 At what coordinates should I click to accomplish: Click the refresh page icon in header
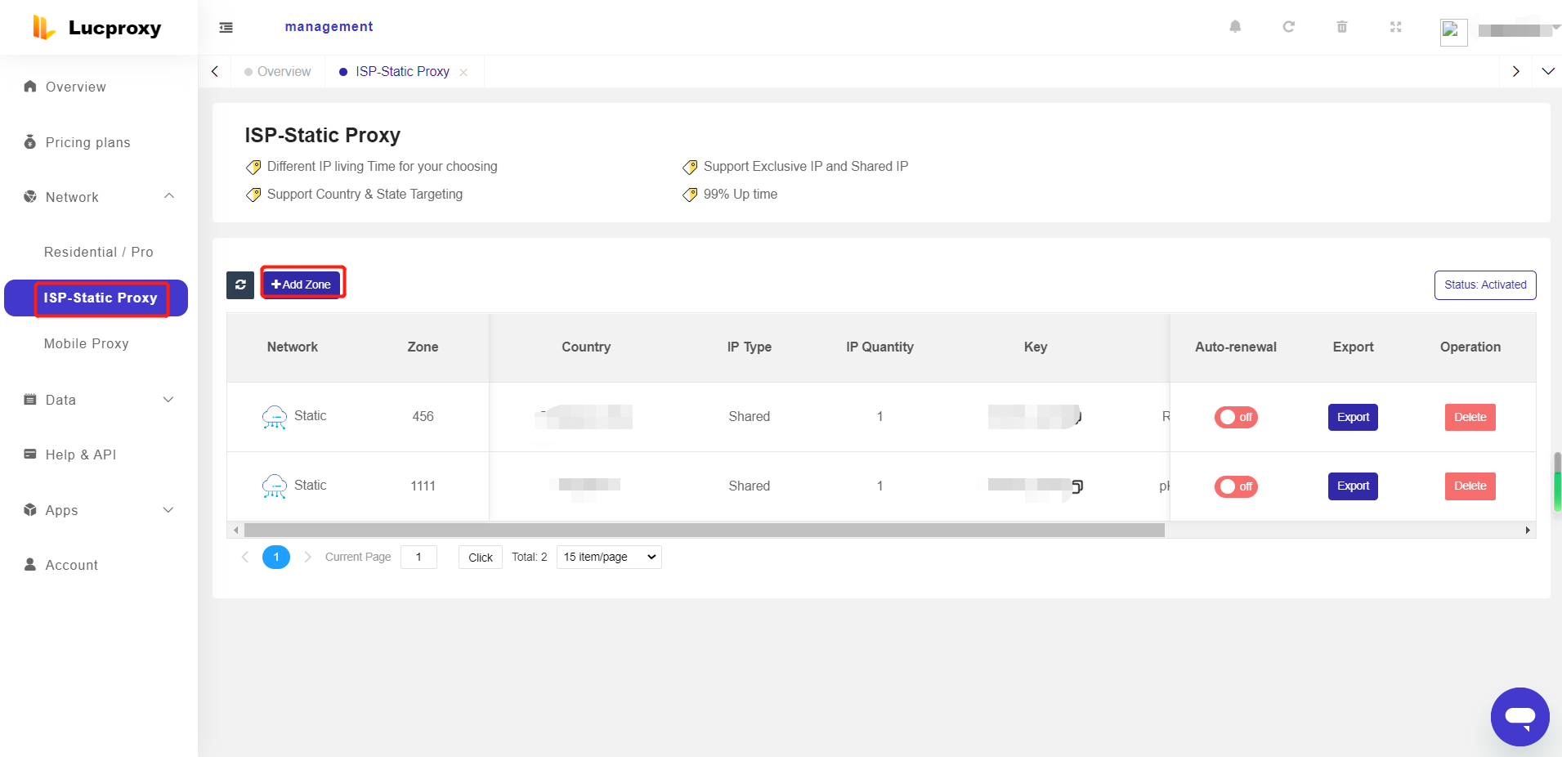pos(1288,27)
